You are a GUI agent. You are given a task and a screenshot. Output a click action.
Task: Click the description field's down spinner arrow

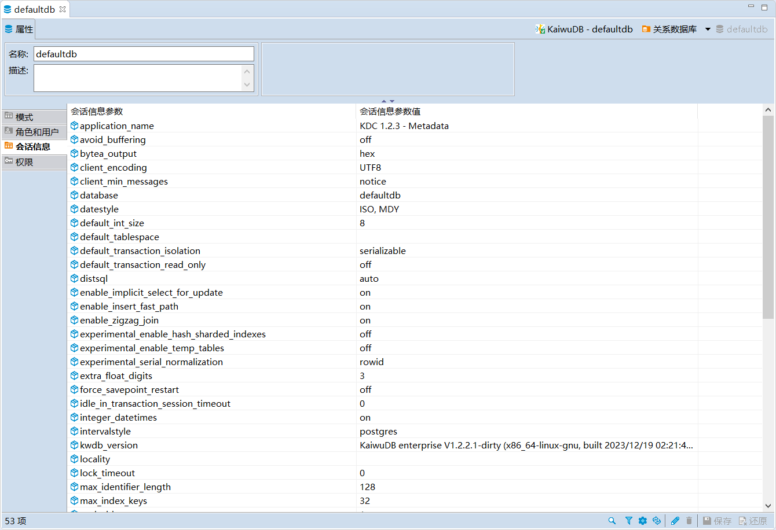pyautogui.click(x=248, y=85)
